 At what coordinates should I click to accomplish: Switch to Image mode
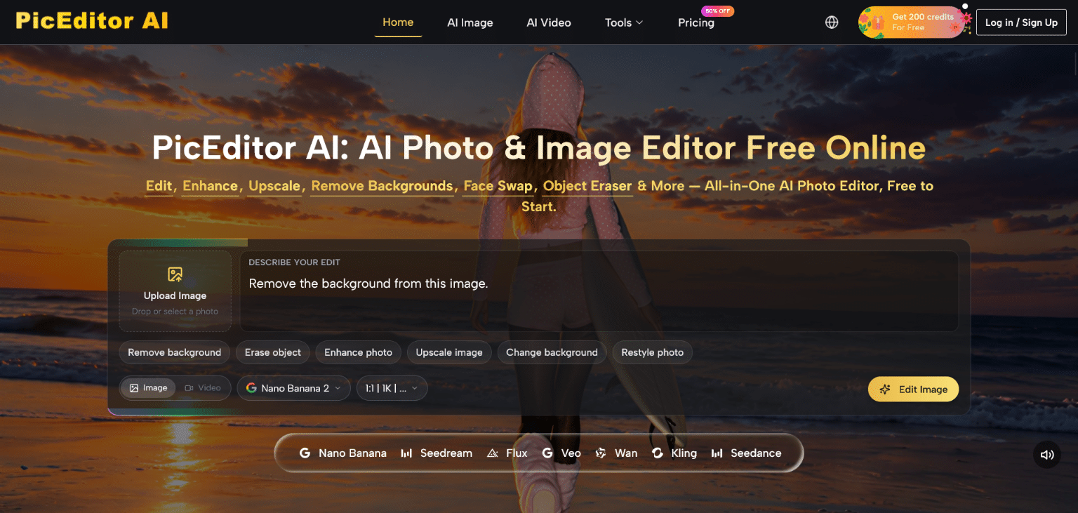(x=148, y=388)
